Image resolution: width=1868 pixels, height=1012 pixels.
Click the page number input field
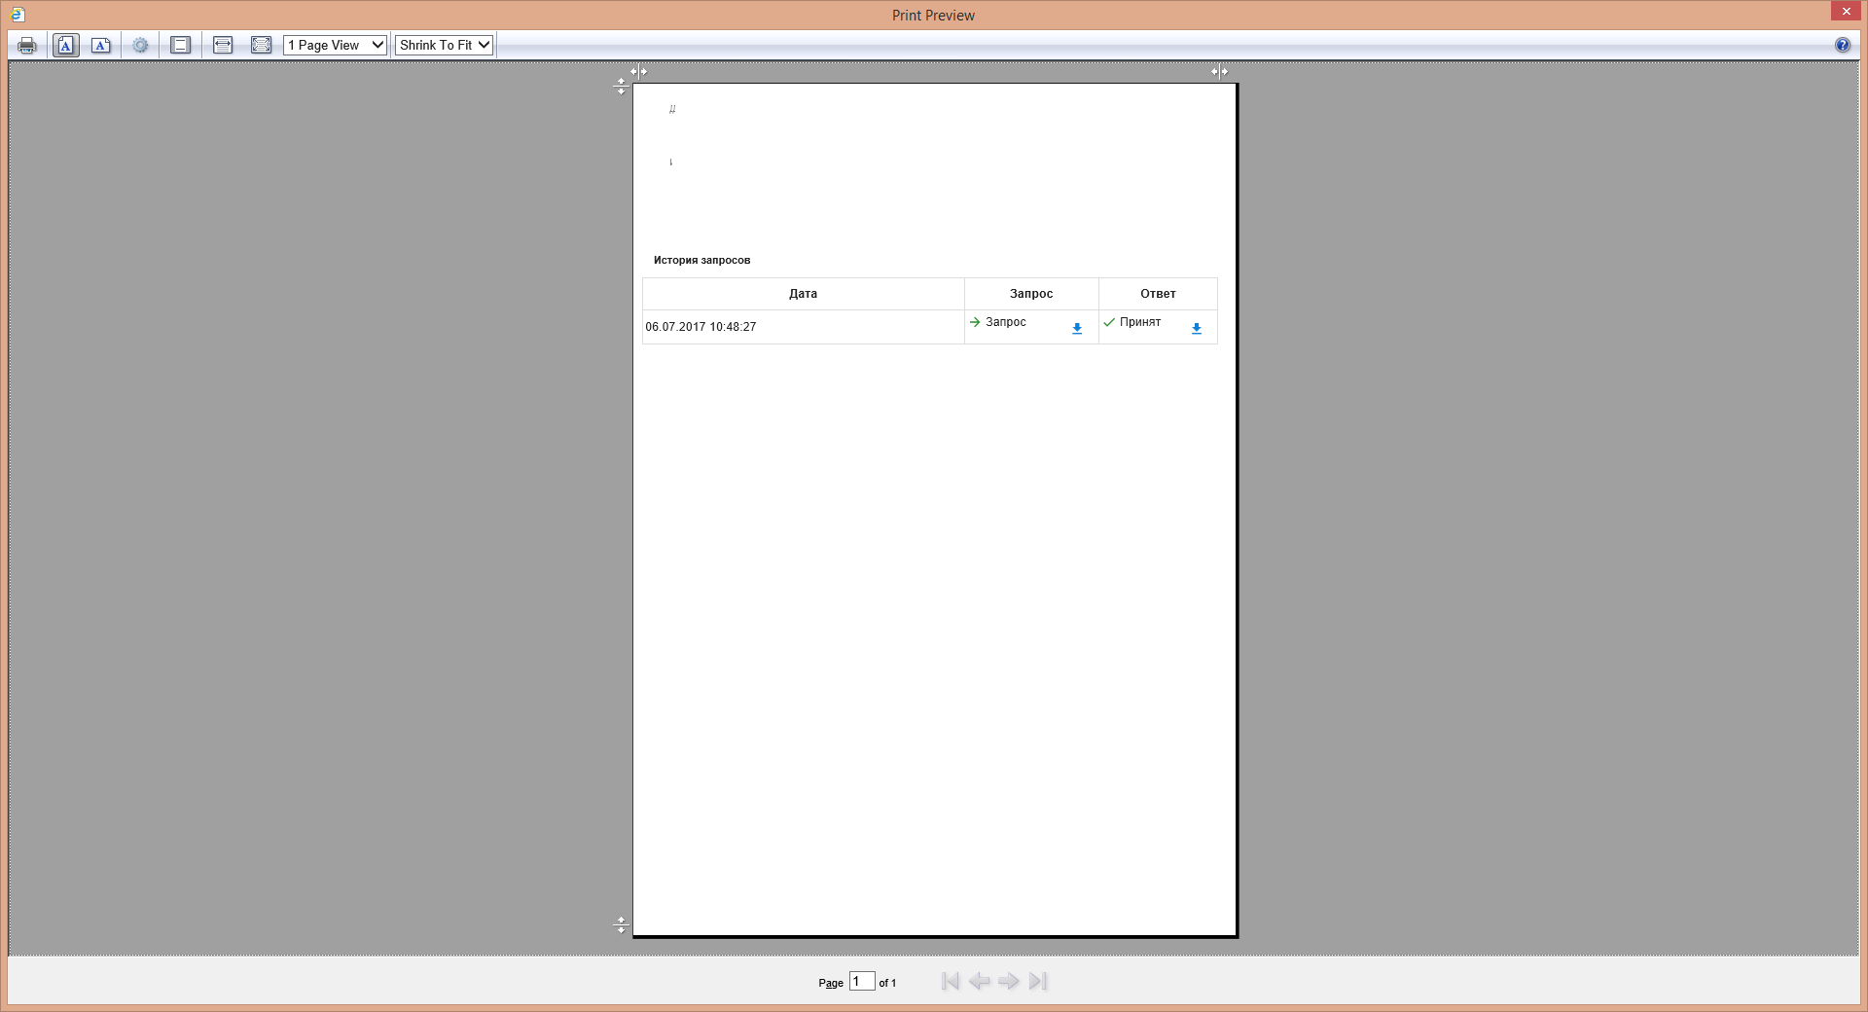862,981
